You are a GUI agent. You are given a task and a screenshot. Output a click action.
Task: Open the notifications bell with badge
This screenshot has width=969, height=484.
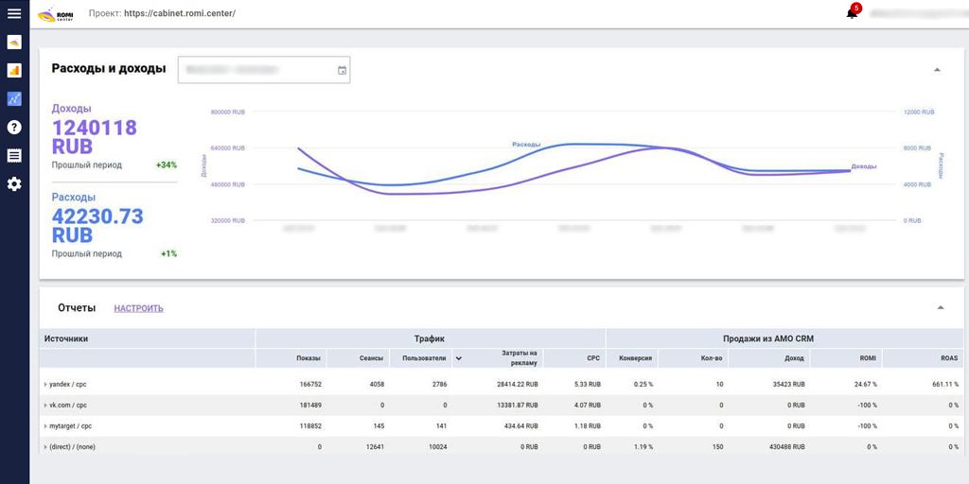coord(853,13)
